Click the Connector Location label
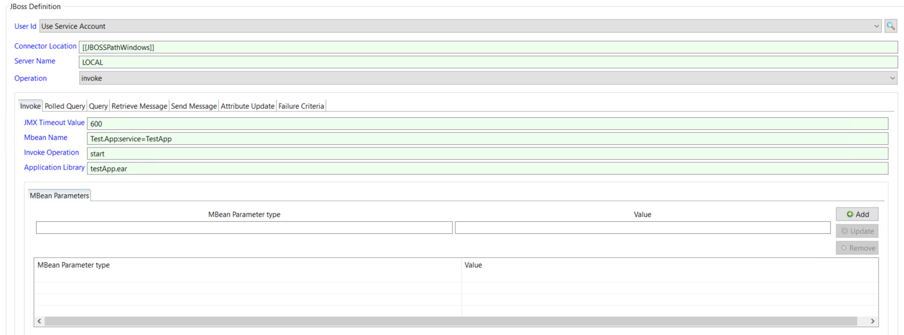This screenshot has height=335, width=904. click(x=45, y=46)
